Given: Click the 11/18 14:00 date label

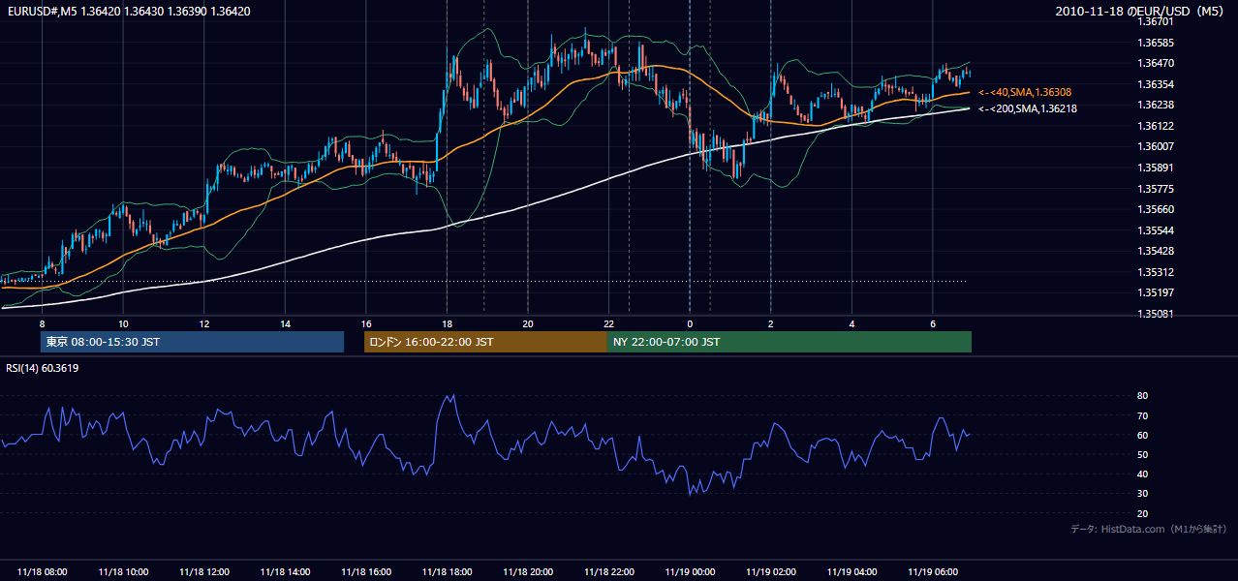Looking at the screenshot, I should (285, 572).
